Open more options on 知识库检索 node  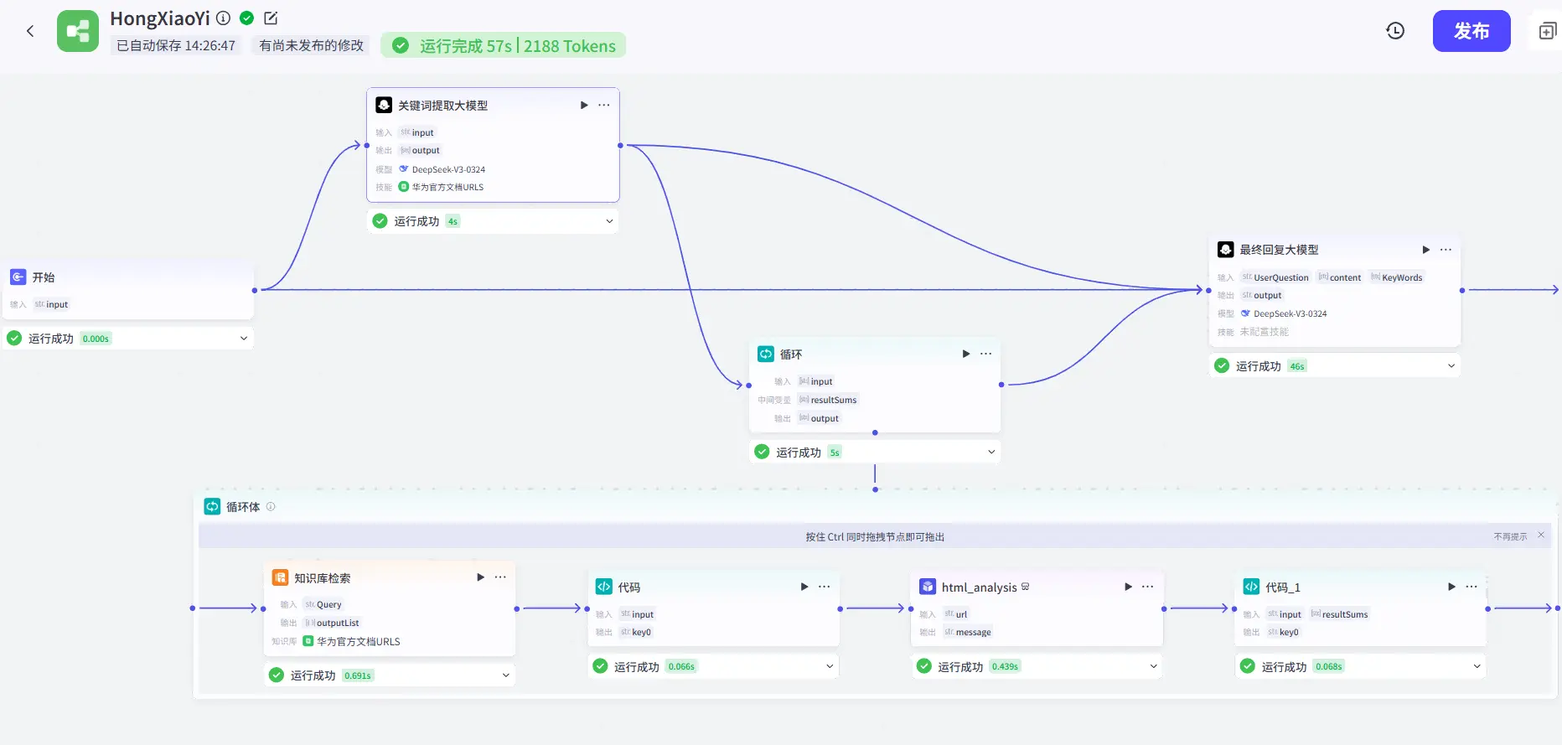click(x=500, y=577)
